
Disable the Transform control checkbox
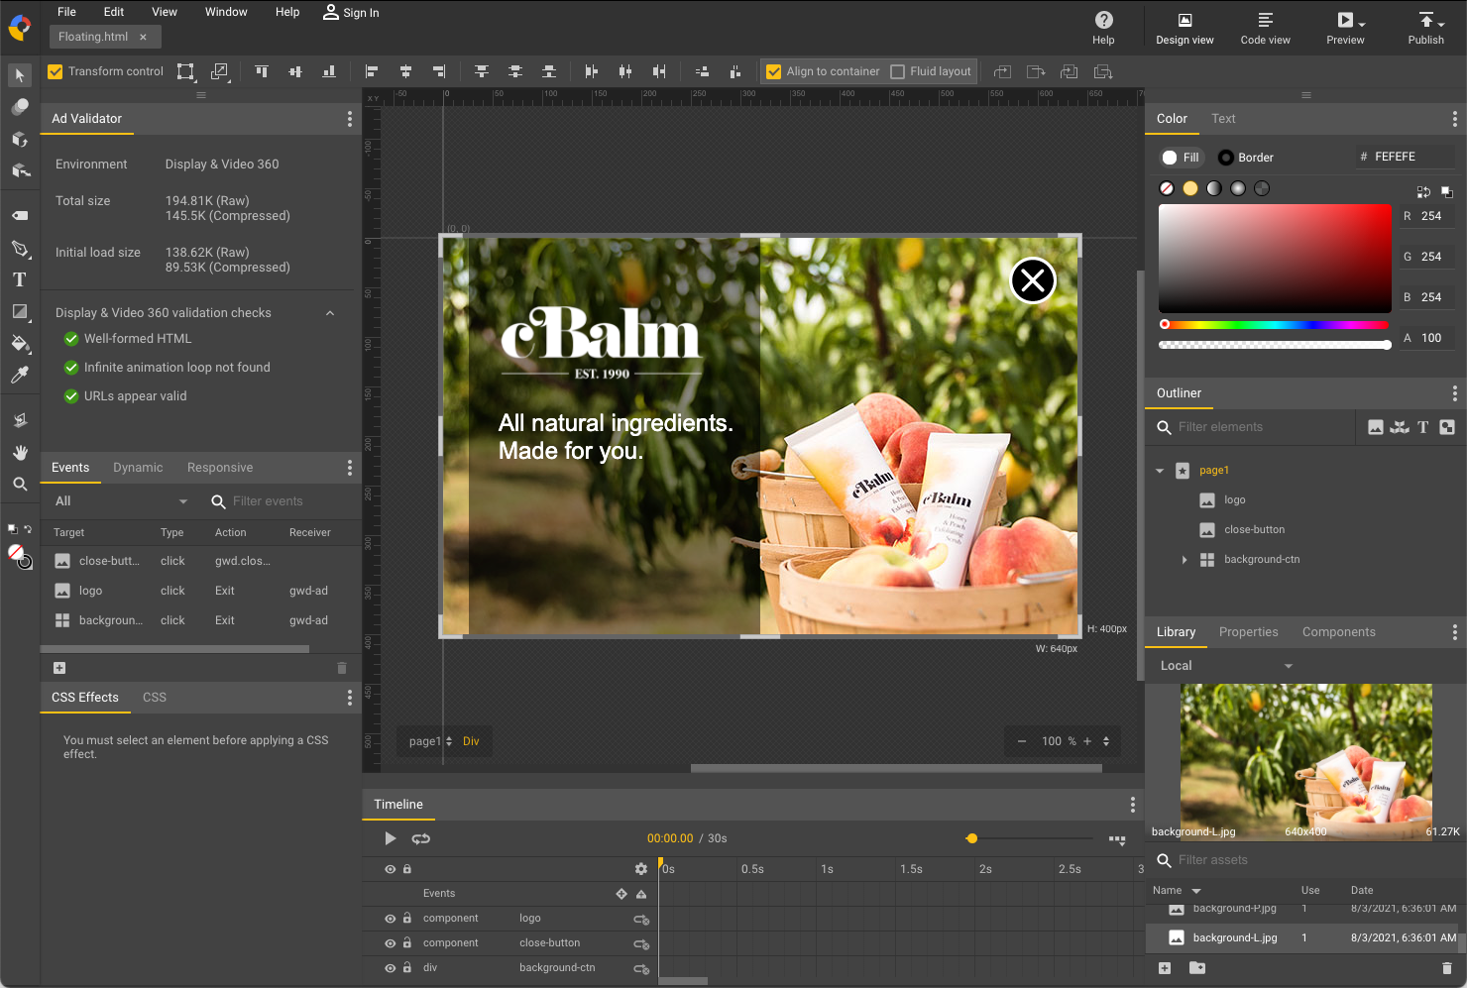coord(56,70)
